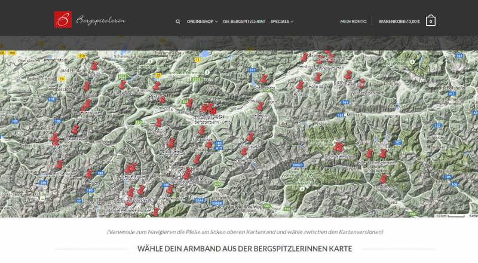Select the pin at Pendling

pyautogui.click(x=305, y=57)
